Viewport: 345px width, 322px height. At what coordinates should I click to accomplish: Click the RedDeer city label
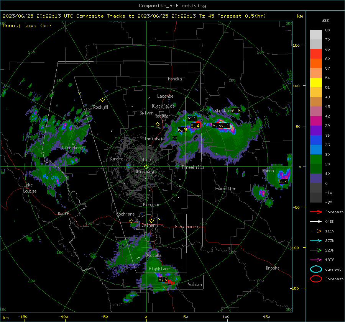pyautogui.click(x=163, y=116)
